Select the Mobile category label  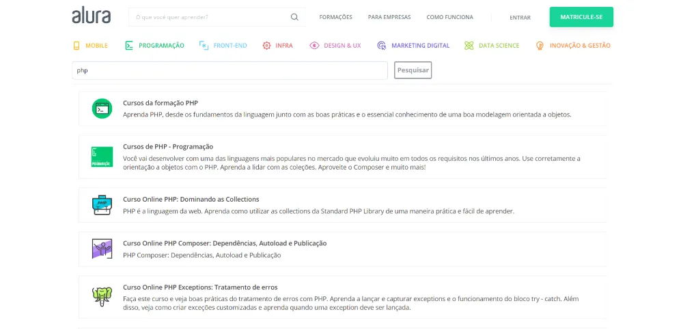pos(96,46)
